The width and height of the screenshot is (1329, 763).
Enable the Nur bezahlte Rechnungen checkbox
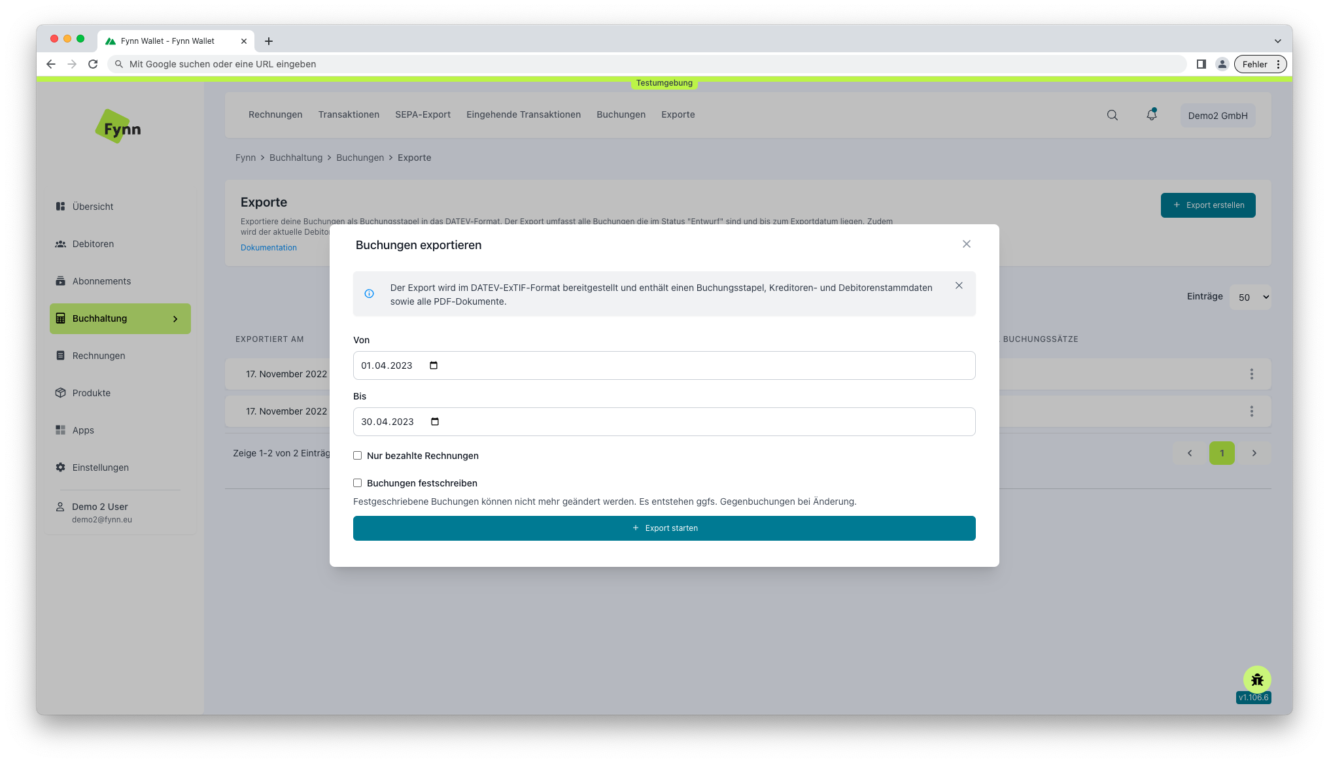point(358,456)
